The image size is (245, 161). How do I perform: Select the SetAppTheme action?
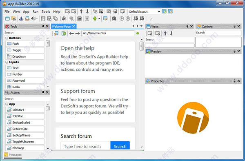click(x=24, y=135)
